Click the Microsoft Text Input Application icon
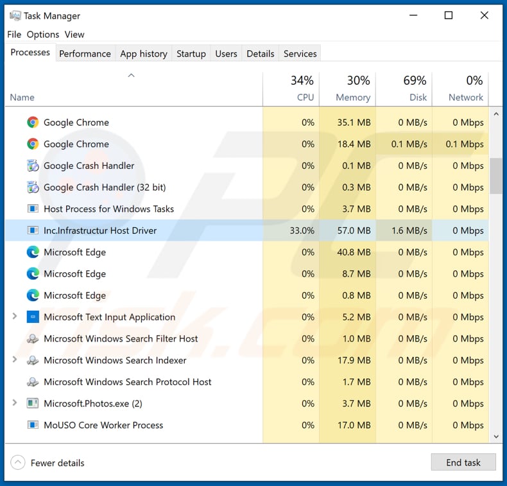The width and height of the screenshot is (507, 486). tap(33, 317)
